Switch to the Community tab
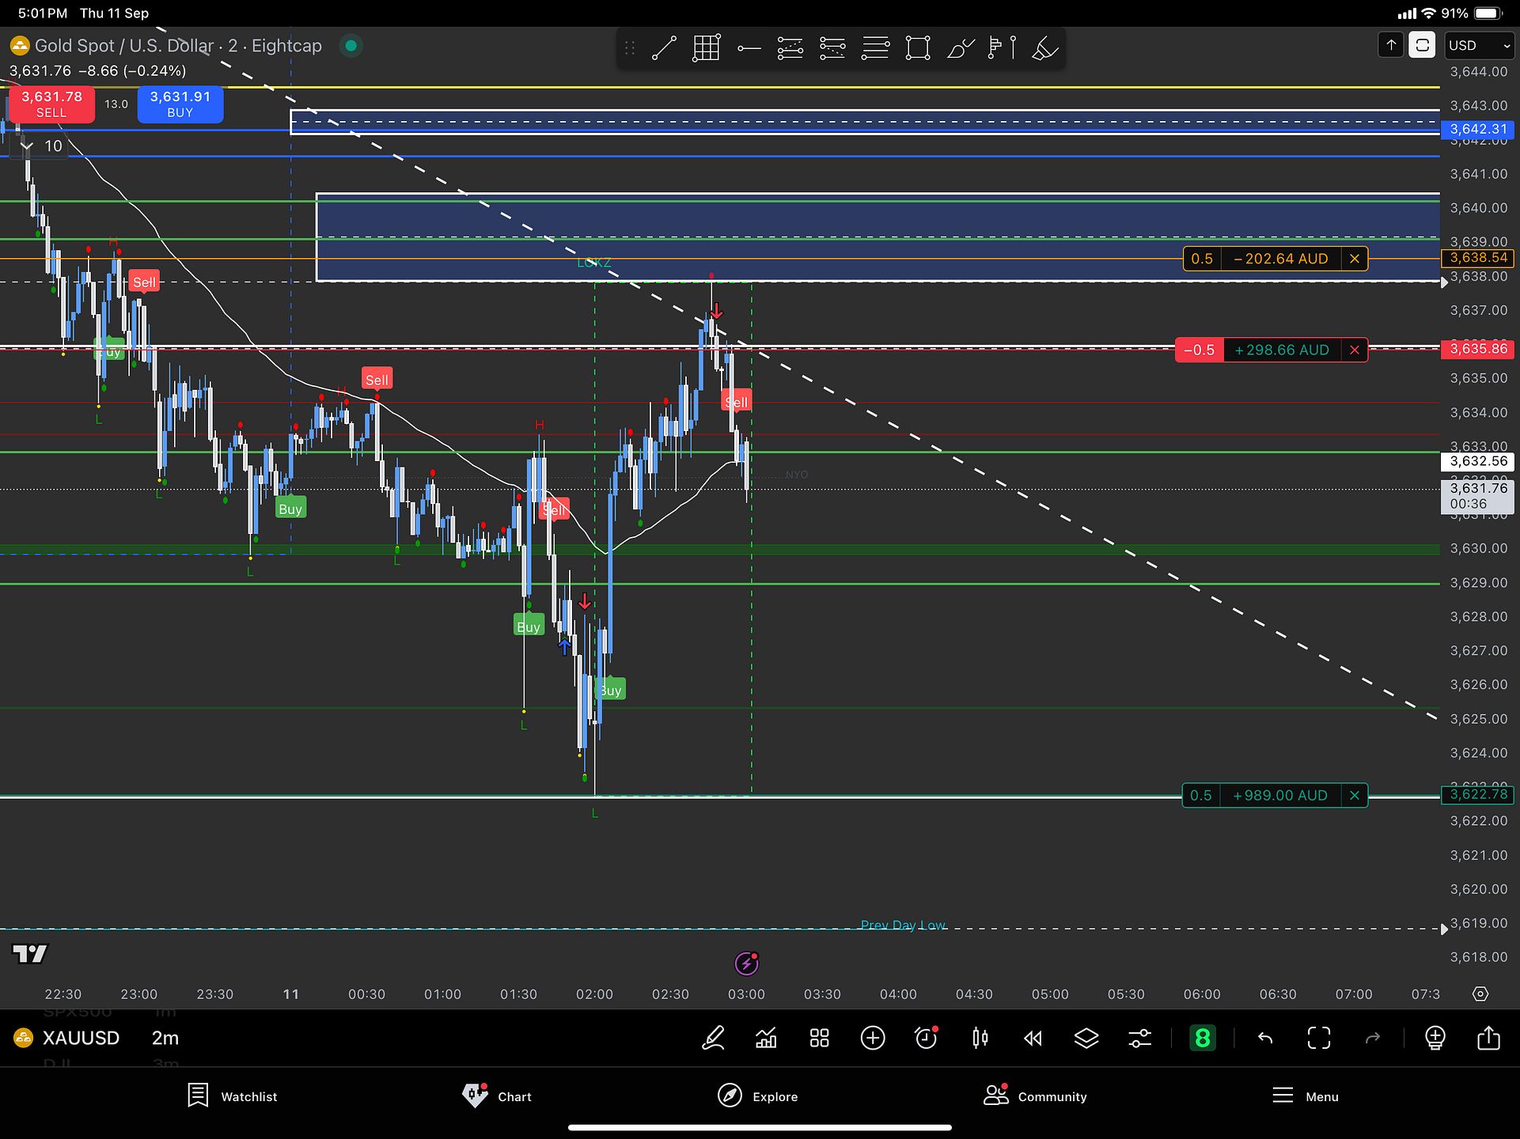This screenshot has height=1139, width=1520. pyautogui.click(x=1035, y=1096)
